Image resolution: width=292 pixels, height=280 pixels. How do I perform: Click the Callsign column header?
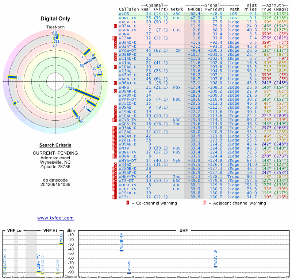(129, 9)
